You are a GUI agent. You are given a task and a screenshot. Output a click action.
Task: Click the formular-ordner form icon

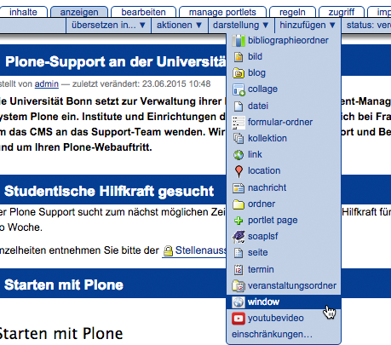click(239, 123)
